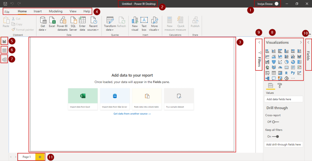Switch to the Fields well tab icon
Image resolution: width=312 pixels, height=161 pixels.
pyautogui.click(x=270, y=86)
